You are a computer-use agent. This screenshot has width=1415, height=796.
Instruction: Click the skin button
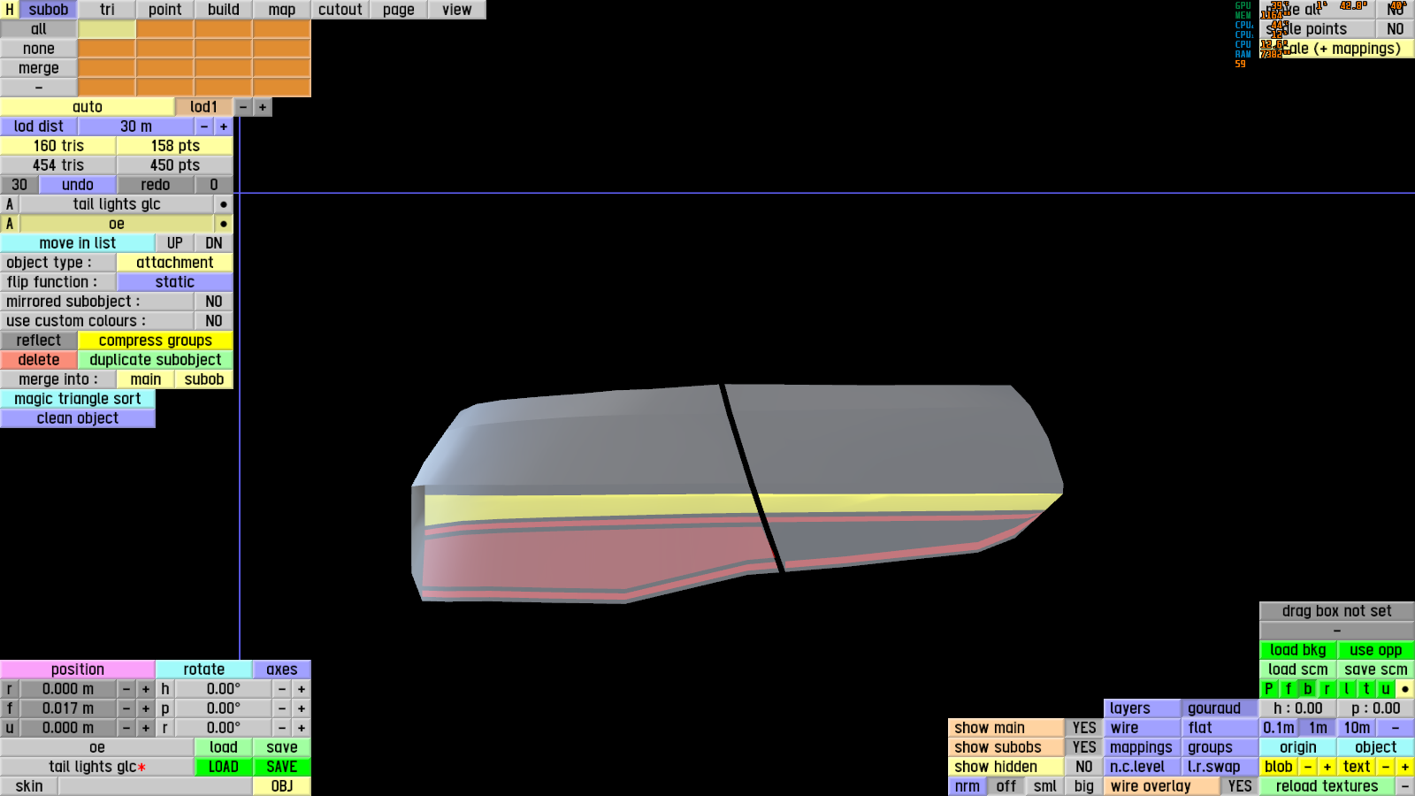tap(29, 786)
